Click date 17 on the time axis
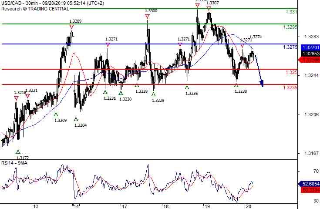This screenshot has height=209, width=320. click(125, 206)
